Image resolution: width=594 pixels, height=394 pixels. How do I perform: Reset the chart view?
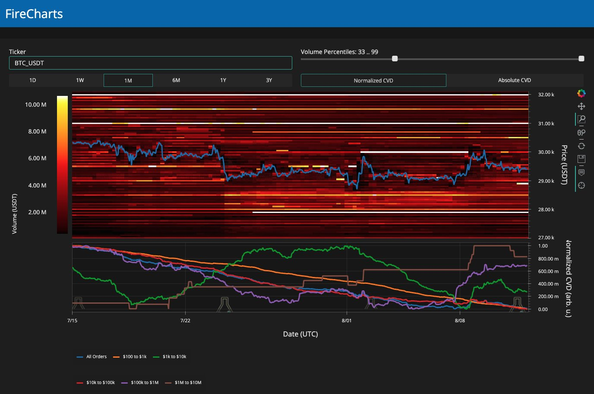click(x=581, y=146)
